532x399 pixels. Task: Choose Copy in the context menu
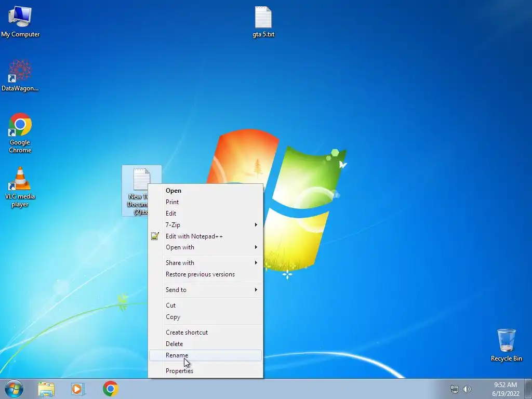click(206, 317)
